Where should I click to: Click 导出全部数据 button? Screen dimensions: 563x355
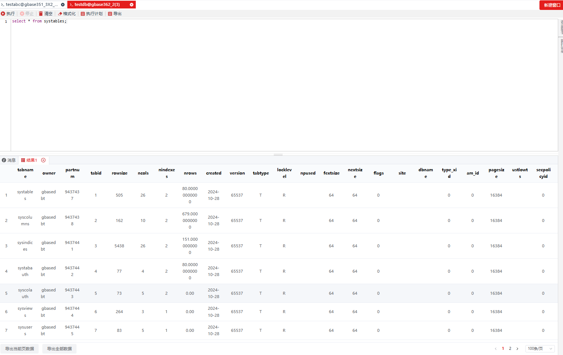click(59, 349)
